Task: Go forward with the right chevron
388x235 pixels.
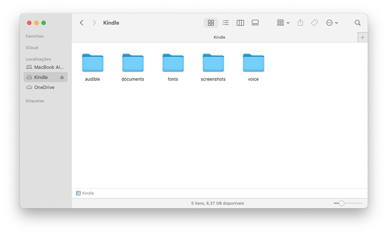Action: pyautogui.click(x=94, y=23)
